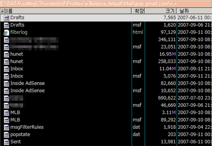Image resolution: width=212 pixels, height=146 pixels.
Task: Select the Sent file name
Action: pyautogui.click(x=16, y=142)
